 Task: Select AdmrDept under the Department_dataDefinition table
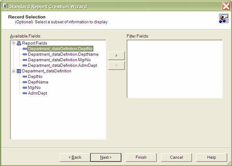37,93
